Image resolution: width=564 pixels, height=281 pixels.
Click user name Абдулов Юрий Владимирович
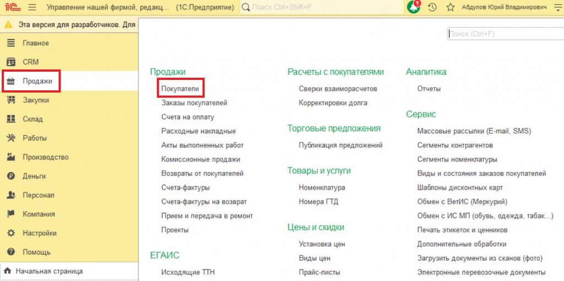coord(504,7)
